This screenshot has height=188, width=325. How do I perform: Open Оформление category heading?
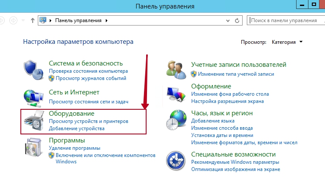211,86
